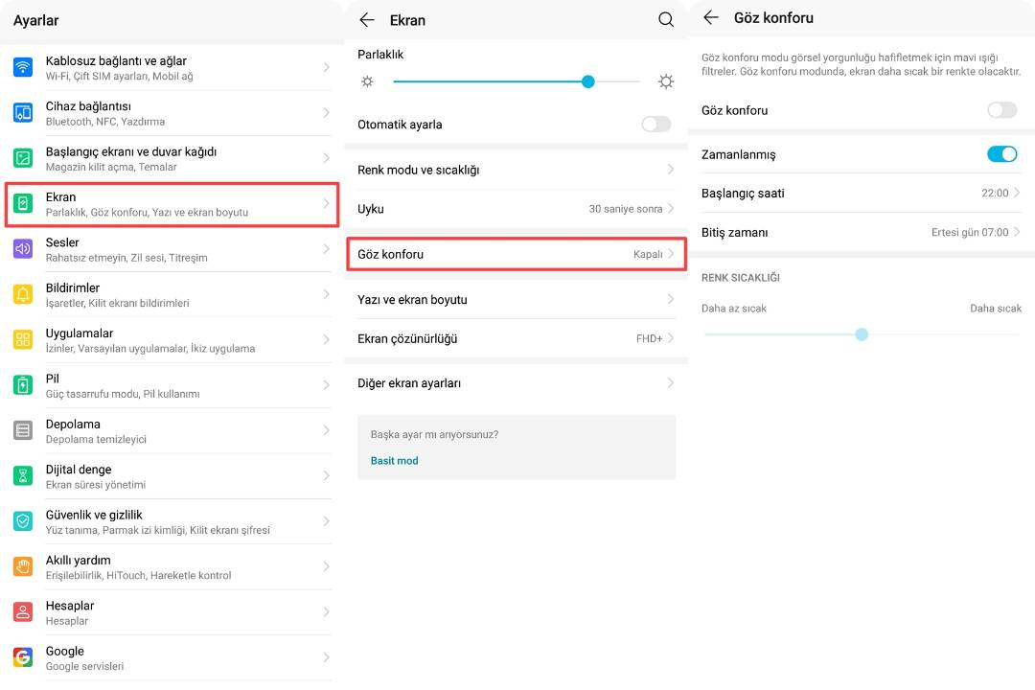Viewport: 1035px width, 690px height.
Task: Disable the Zamanlanmış switch
Action: pos(1001,154)
